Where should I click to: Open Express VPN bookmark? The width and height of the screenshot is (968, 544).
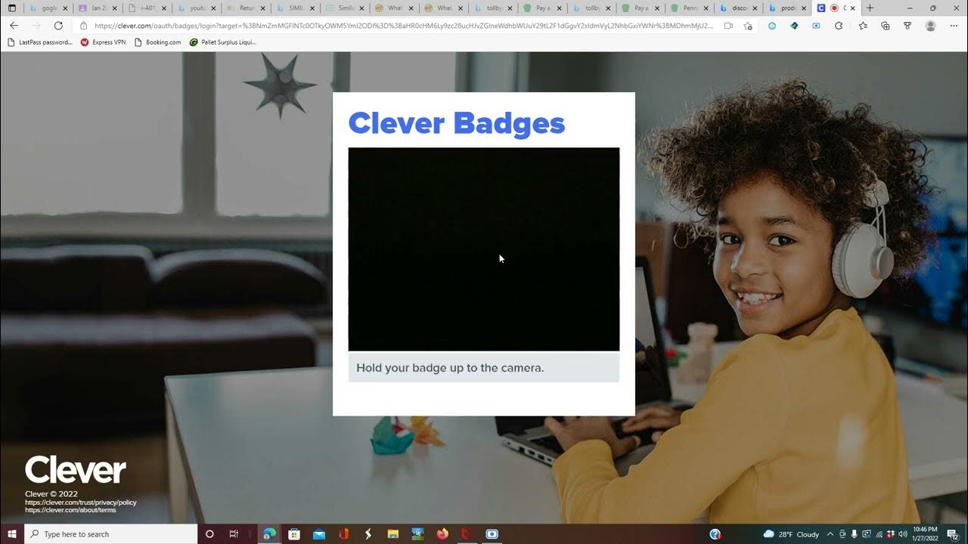point(104,42)
